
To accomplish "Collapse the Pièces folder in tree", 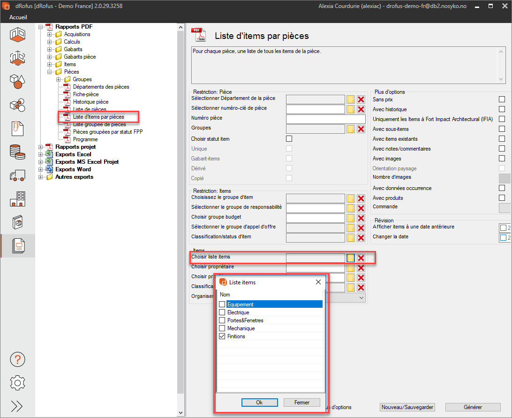I will 49,72.
